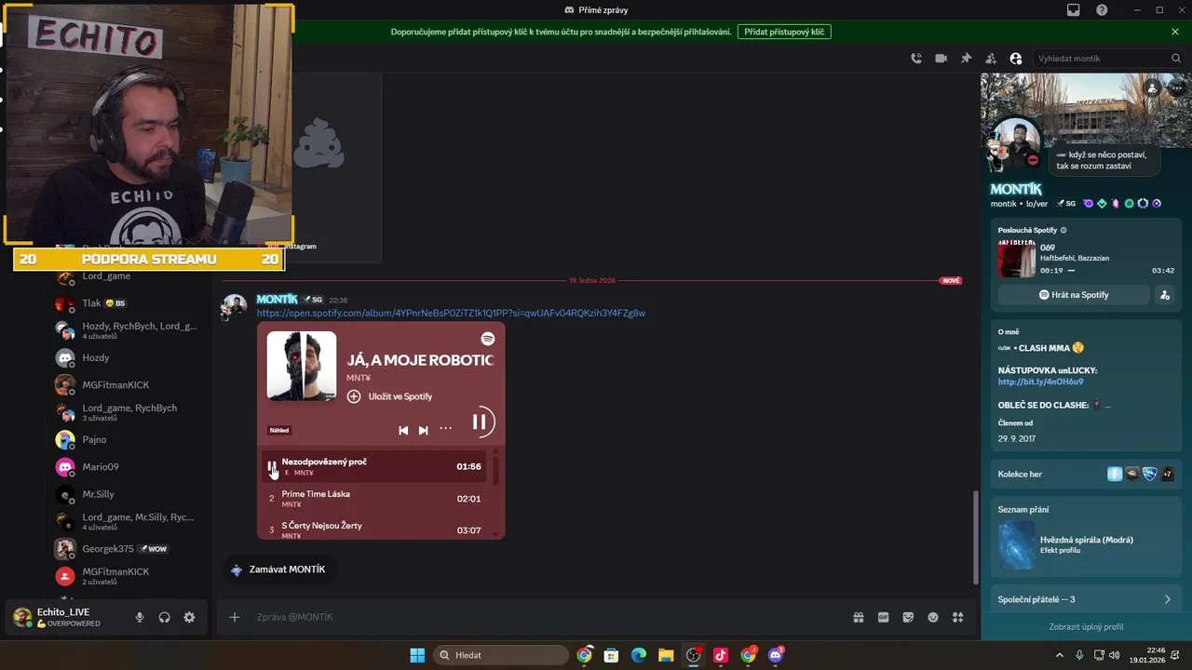1192x670 pixels.
Task: Open the Discord inbox icon in title bar
Action: pos(1074,10)
